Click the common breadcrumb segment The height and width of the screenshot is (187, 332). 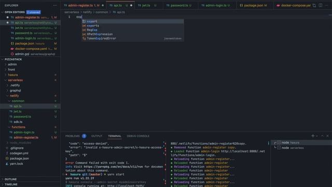pyautogui.click(x=102, y=12)
